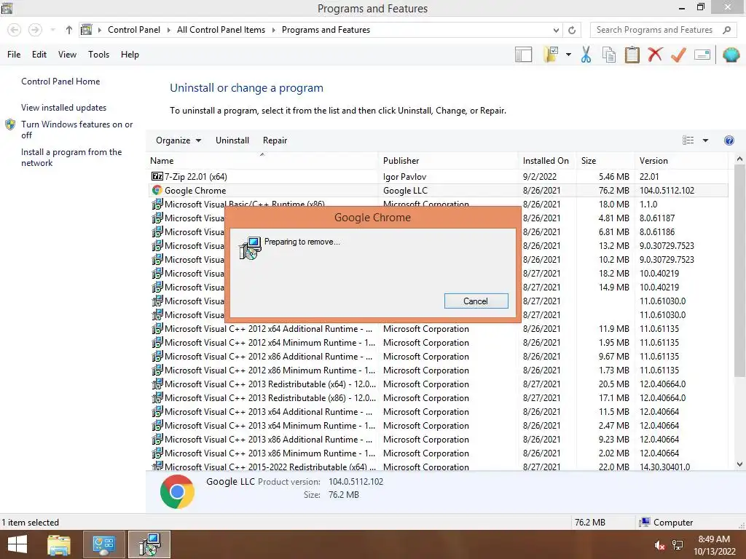Image resolution: width=746 pixels, height=559 pixels.
Task: Click the scrollbar up arrow
Action: coord(739,159)
